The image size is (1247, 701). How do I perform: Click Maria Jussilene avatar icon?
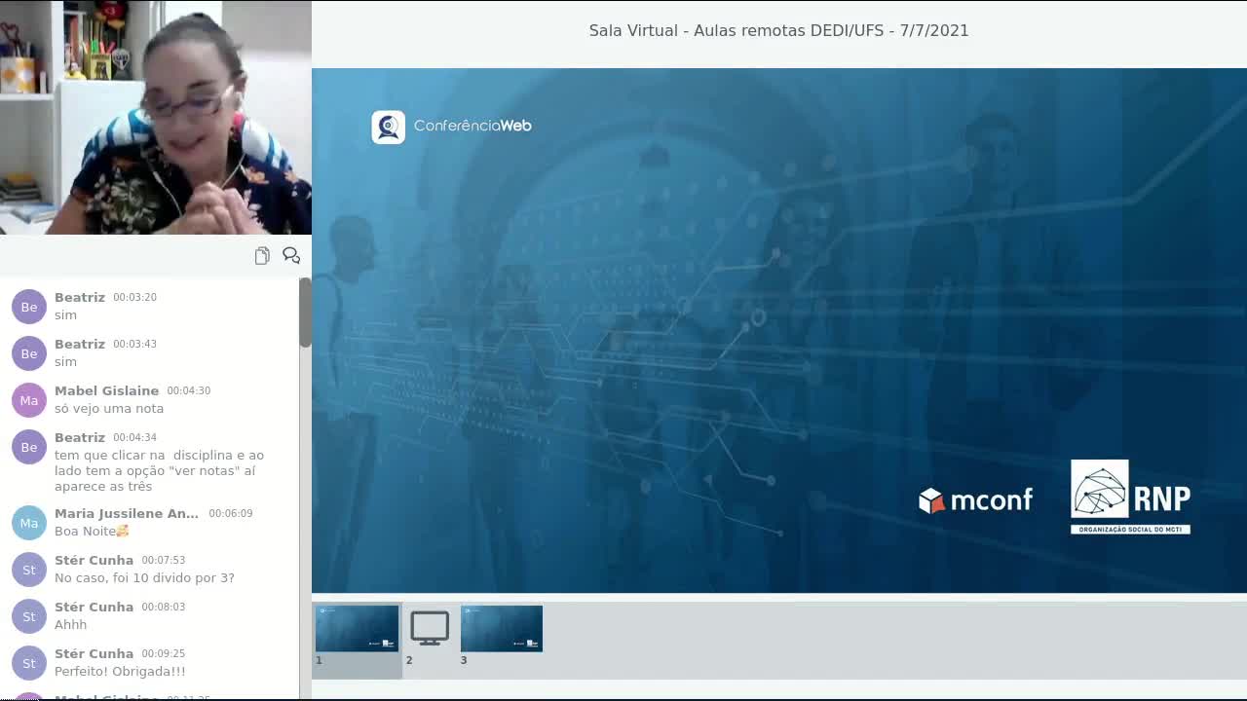29,523
